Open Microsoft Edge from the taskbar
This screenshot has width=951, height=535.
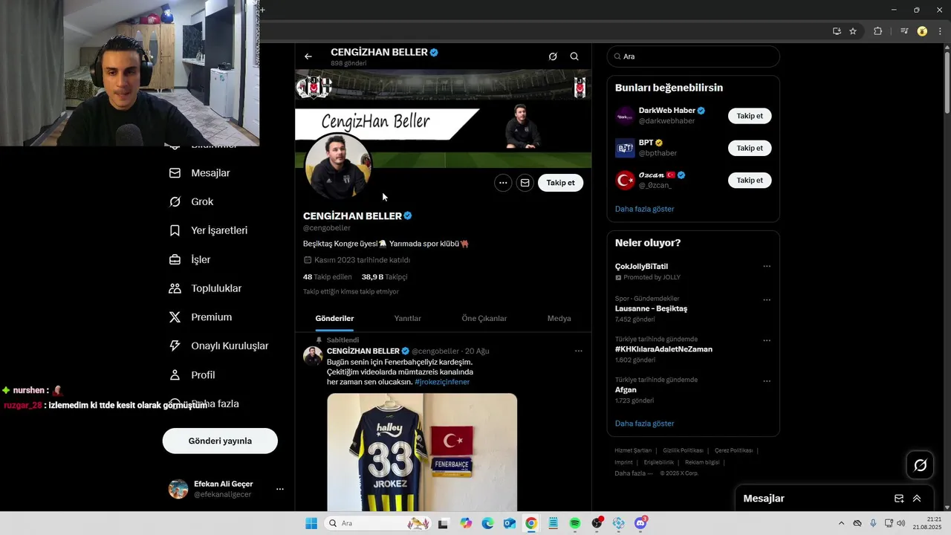(x=487, y=523)
